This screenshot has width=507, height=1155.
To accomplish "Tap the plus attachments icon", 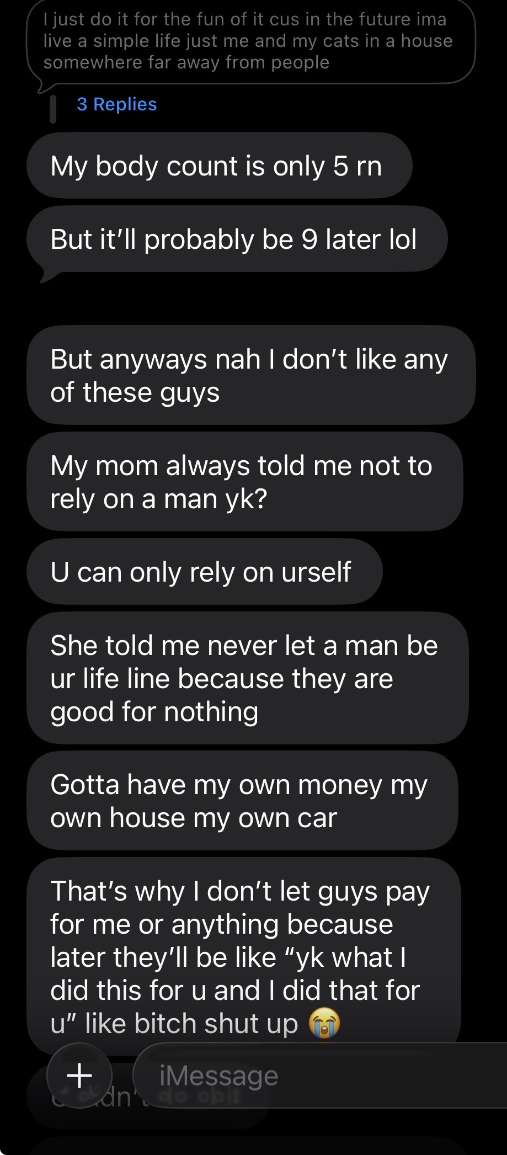I will [x=79, y=1075].
